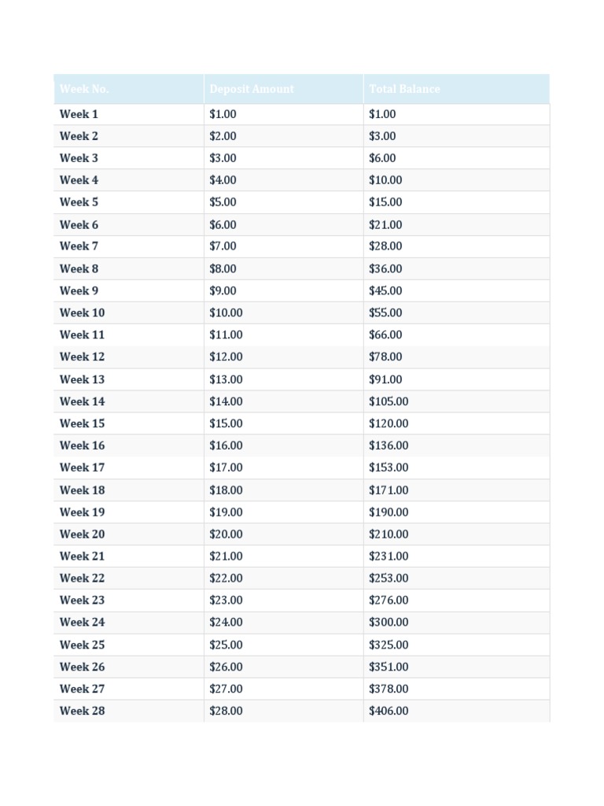
Task: Select the total balance cell "$136.00"
Action: tap(389, 446)
